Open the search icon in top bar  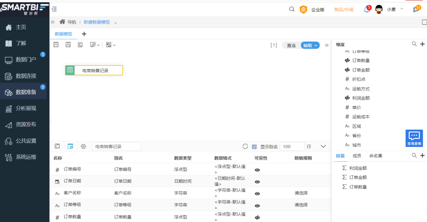292,9
